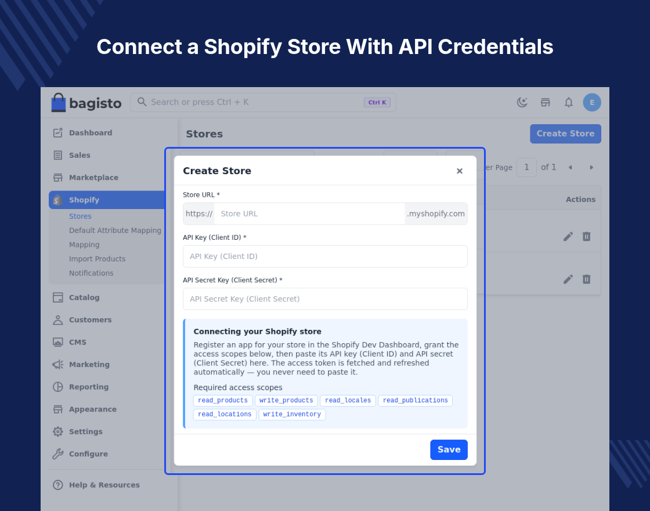Click the Create Store button
650x511 pixels.
[x=565, y=134]
